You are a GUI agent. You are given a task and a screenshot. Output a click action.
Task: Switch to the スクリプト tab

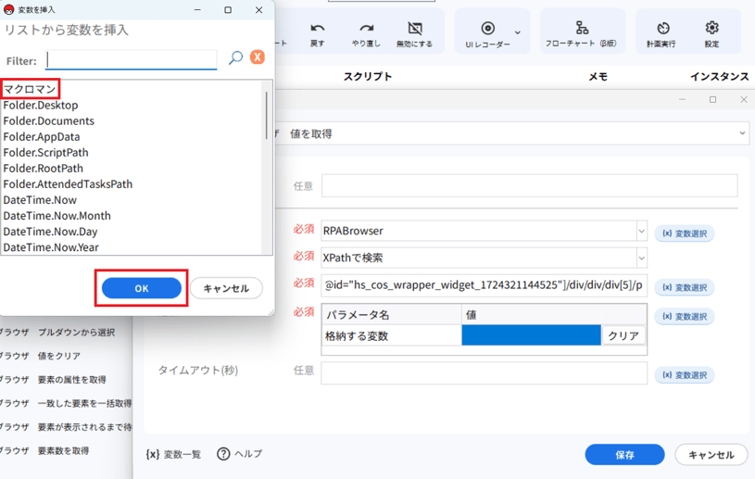pos(368,77)
